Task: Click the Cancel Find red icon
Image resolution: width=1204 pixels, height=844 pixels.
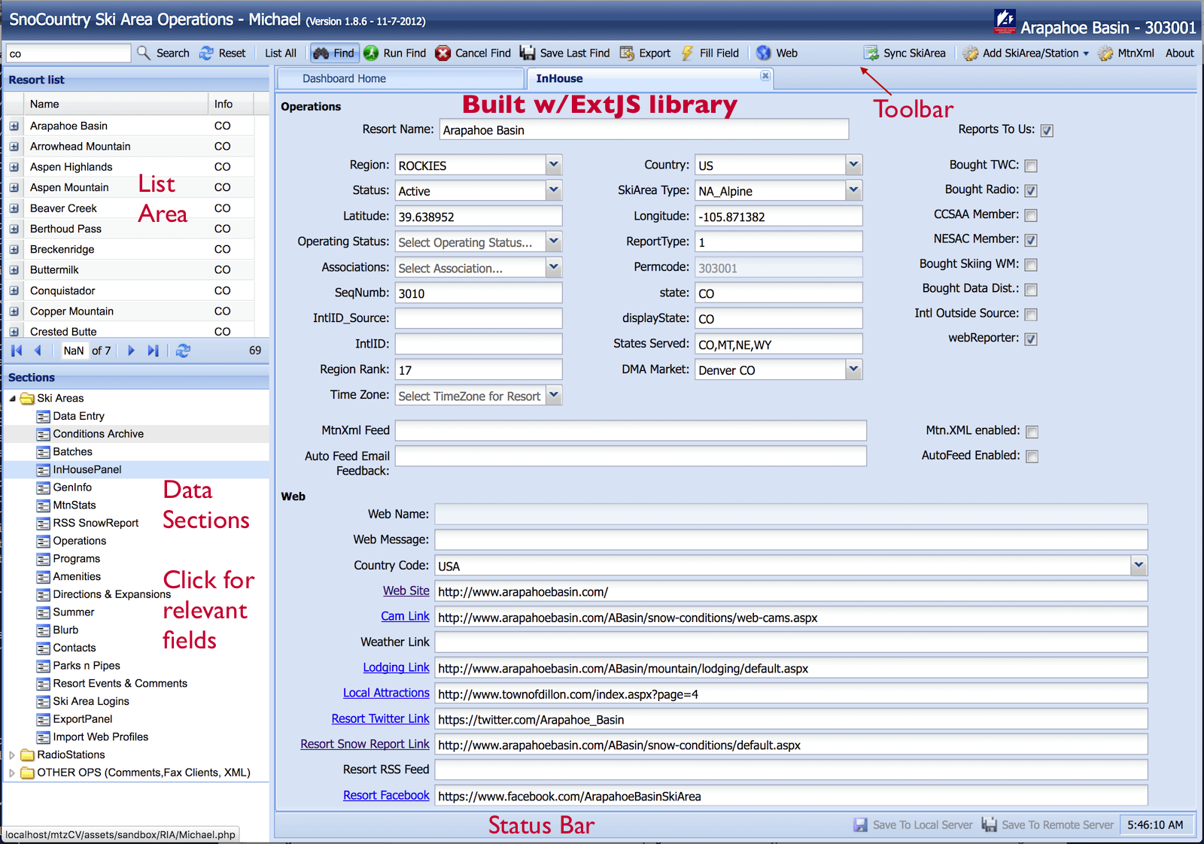Action: (443, 53)
